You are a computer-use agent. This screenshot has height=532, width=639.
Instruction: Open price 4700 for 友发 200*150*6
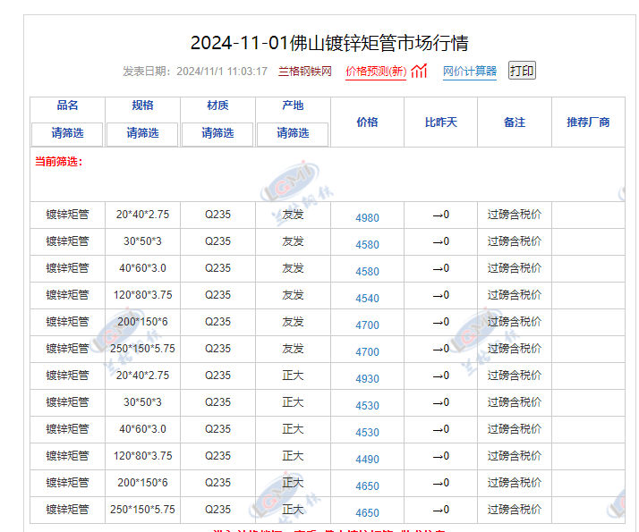[367, 325]
